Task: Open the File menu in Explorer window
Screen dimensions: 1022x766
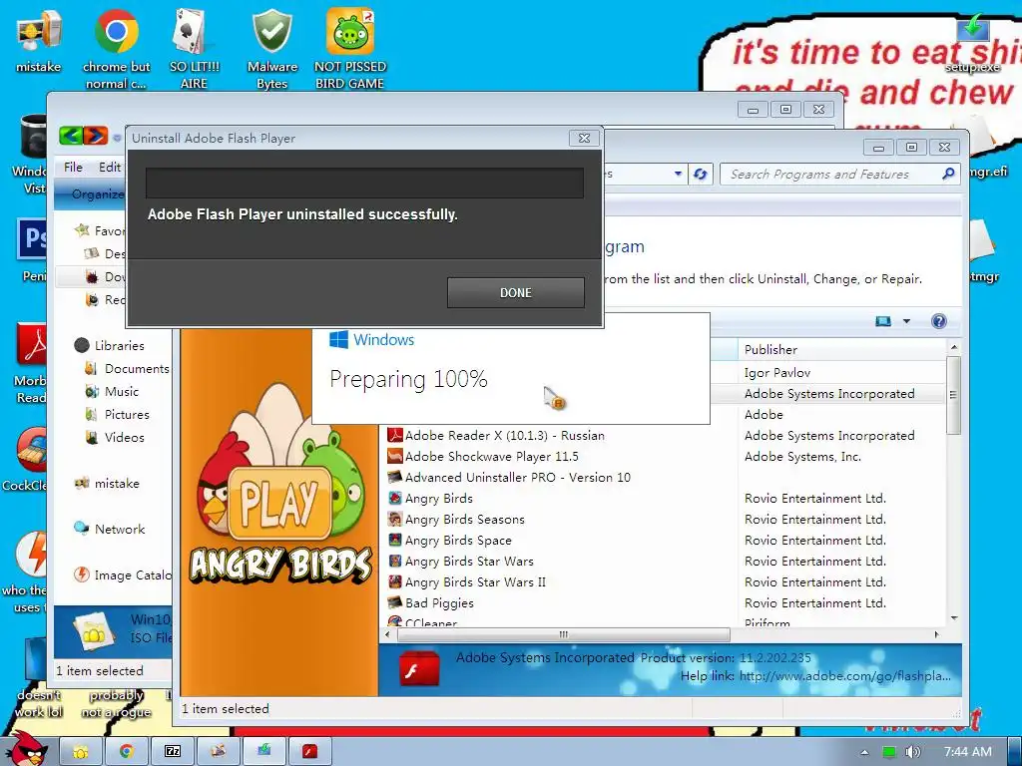Action: click(73, 168)
